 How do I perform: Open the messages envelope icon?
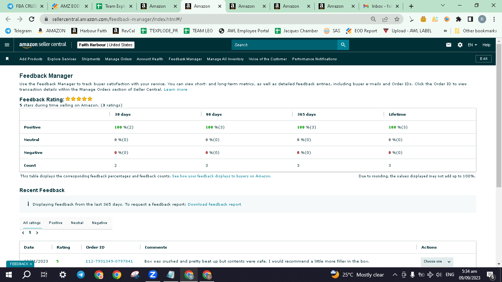[449, 45]
